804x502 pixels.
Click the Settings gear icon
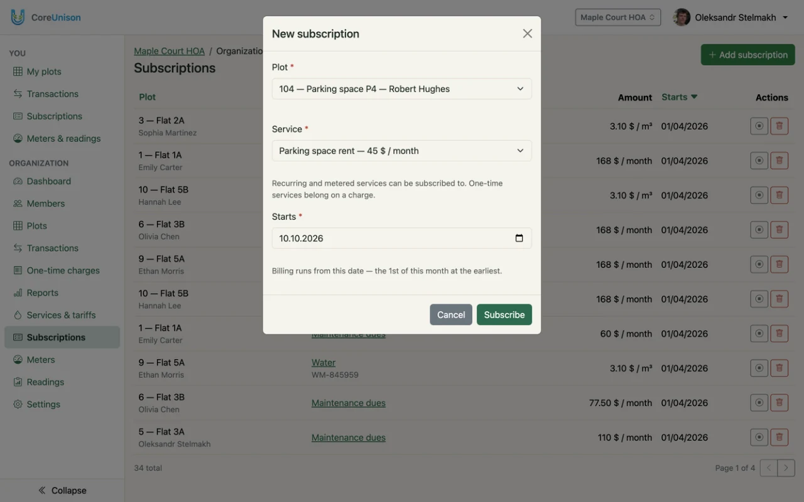click(x=18, y=405)
